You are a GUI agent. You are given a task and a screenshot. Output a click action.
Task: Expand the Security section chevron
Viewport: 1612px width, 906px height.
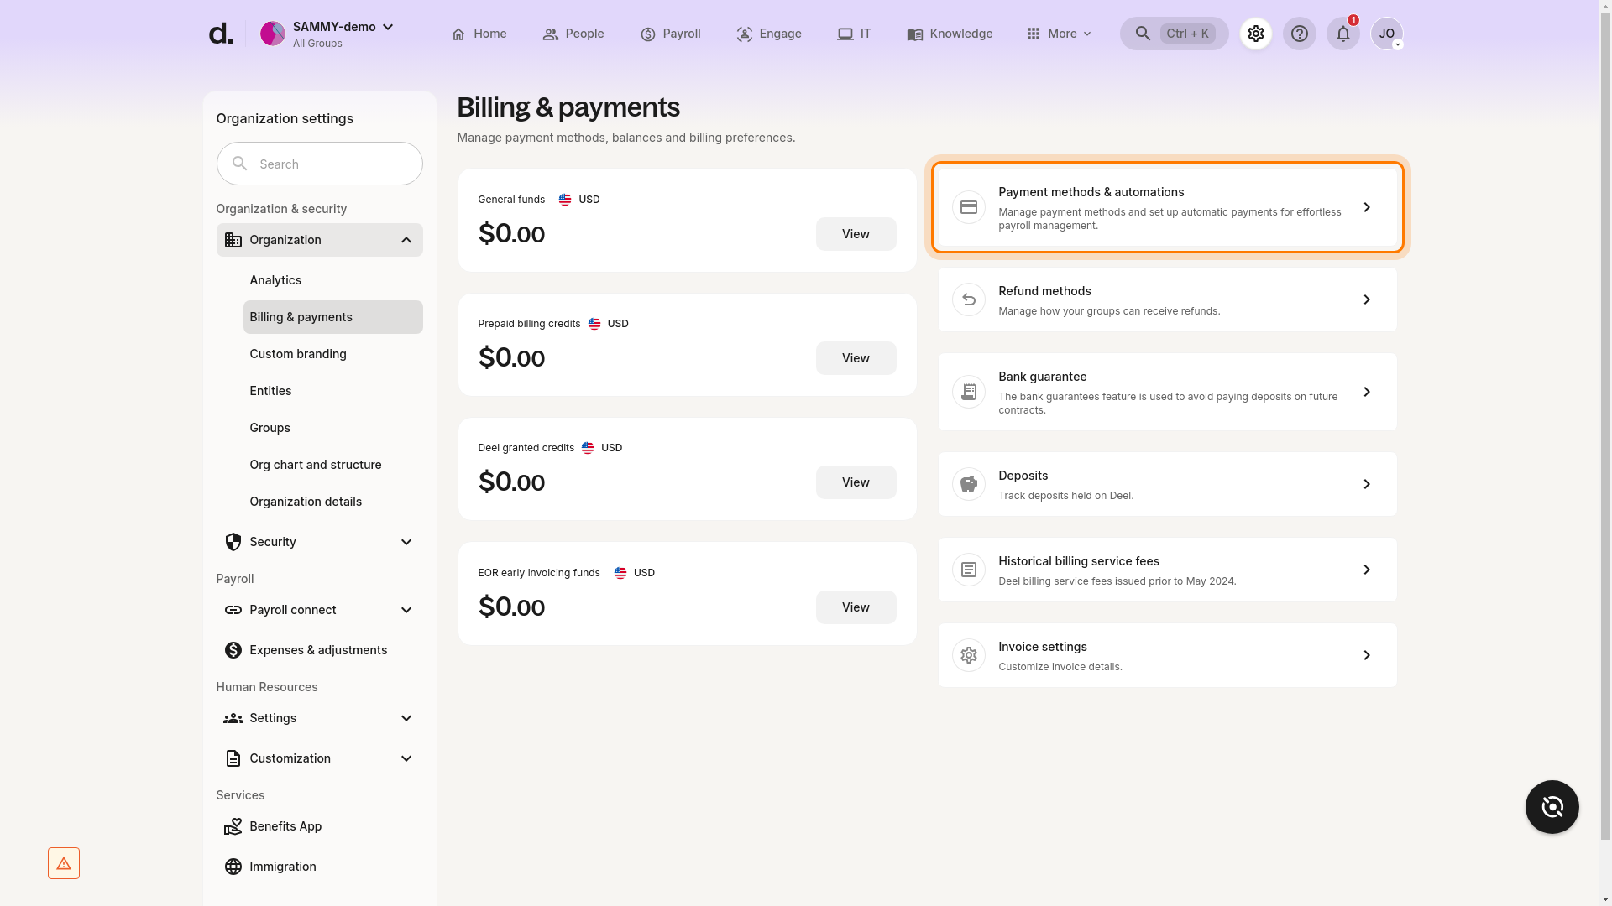click(x=406, y=542)
